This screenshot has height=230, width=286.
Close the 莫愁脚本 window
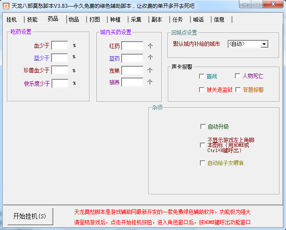(x=273, y=4)
